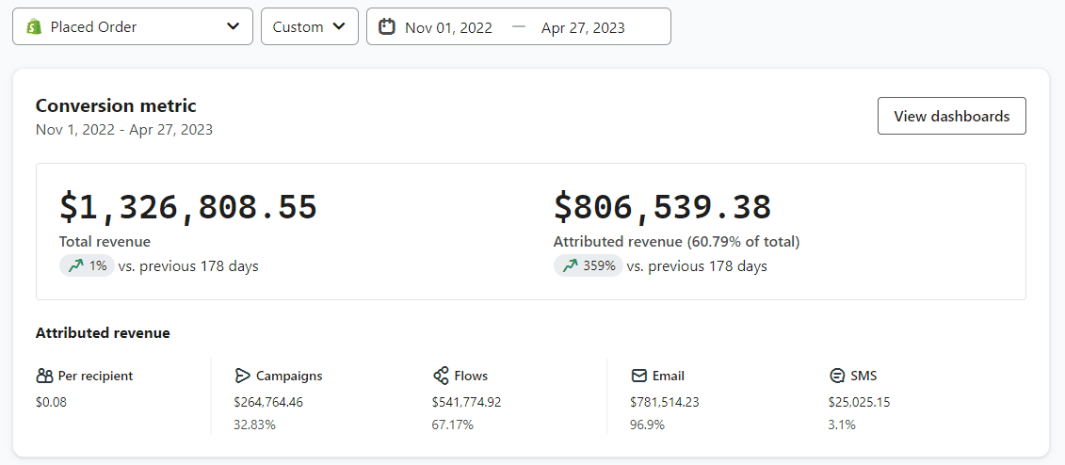
Task: Click the Campaigns share 32.83%
Action: click(254, 425)
